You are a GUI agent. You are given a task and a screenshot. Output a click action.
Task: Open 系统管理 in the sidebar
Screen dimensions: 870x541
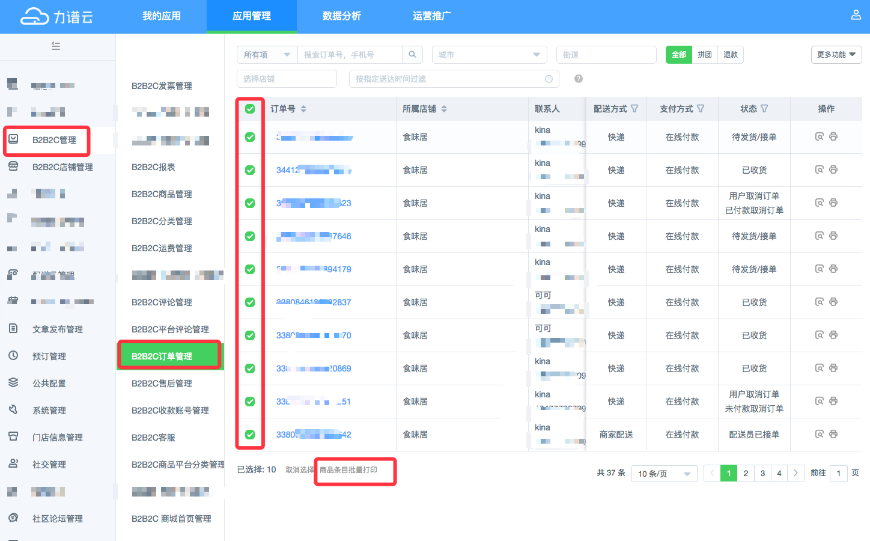coord(49,411)
